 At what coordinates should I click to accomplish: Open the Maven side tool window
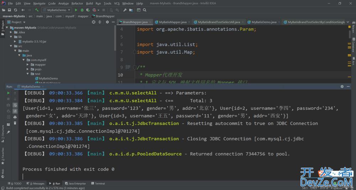pyautogui.click(x=354, y=27)
